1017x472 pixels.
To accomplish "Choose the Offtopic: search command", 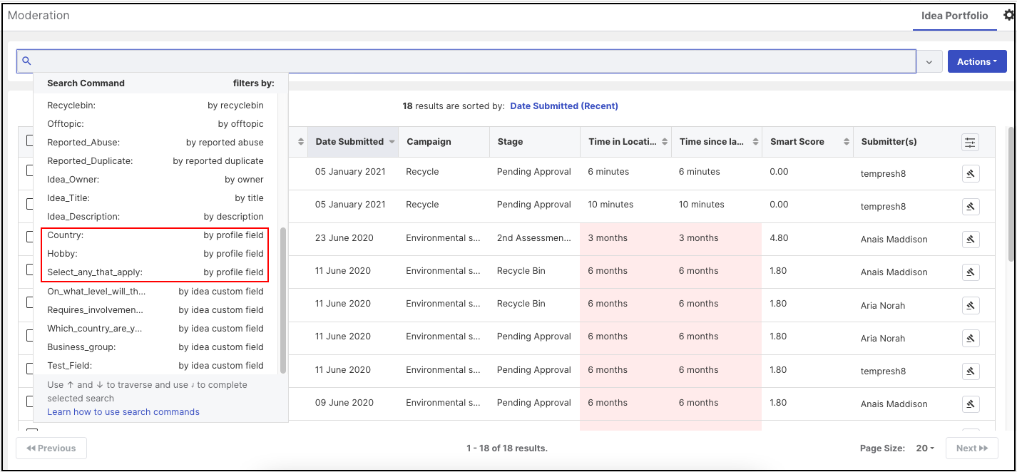I will coord(155,124).
